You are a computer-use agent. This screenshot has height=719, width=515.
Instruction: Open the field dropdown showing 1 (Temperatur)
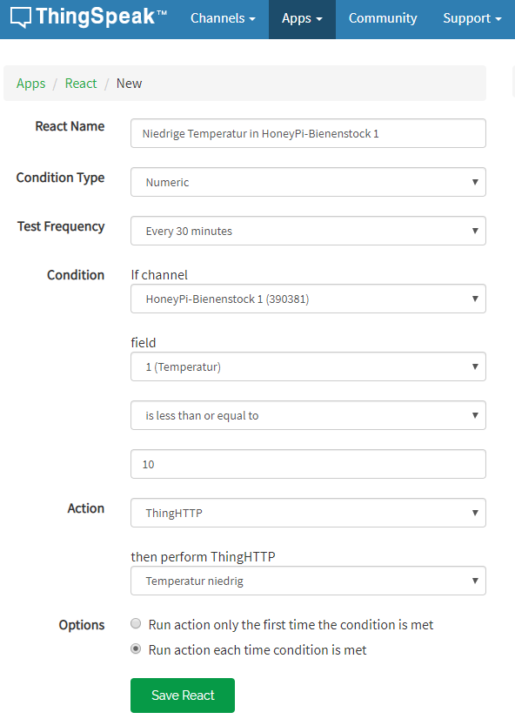pyautogui.click(x=308, y=366)
